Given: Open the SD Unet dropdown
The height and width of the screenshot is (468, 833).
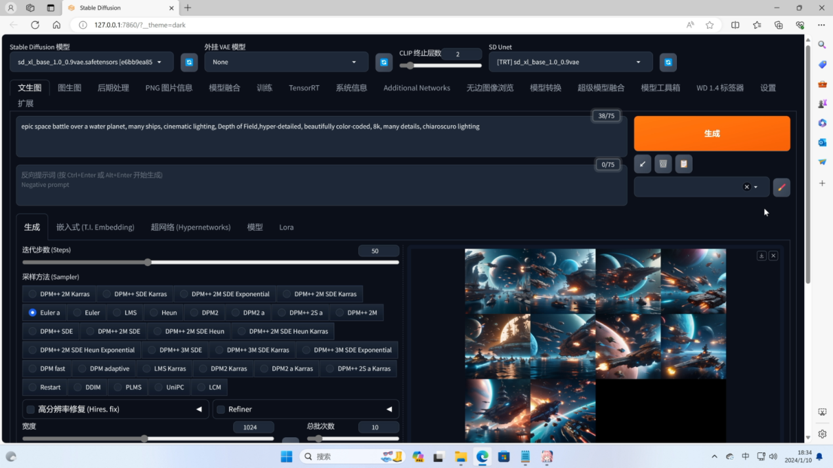Looking at the screenshot, I should click(x=570, y=62).
